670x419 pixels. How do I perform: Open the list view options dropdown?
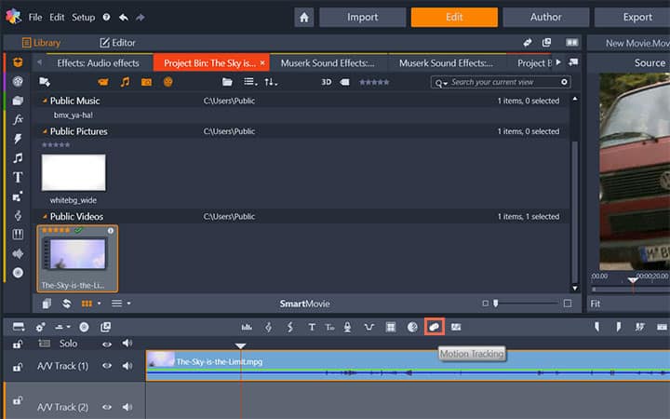[x=250, y=82]
